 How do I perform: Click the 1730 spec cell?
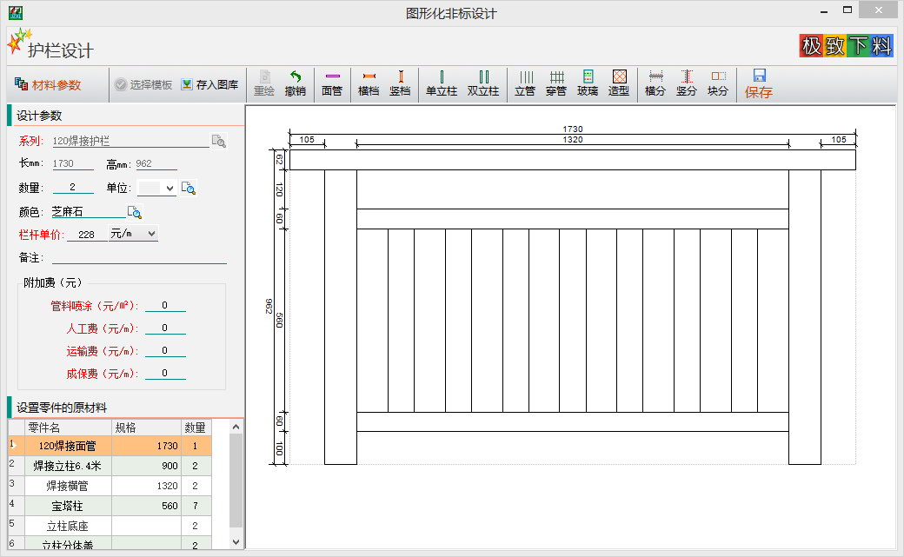pyautogui.click(x=146, y=446)
